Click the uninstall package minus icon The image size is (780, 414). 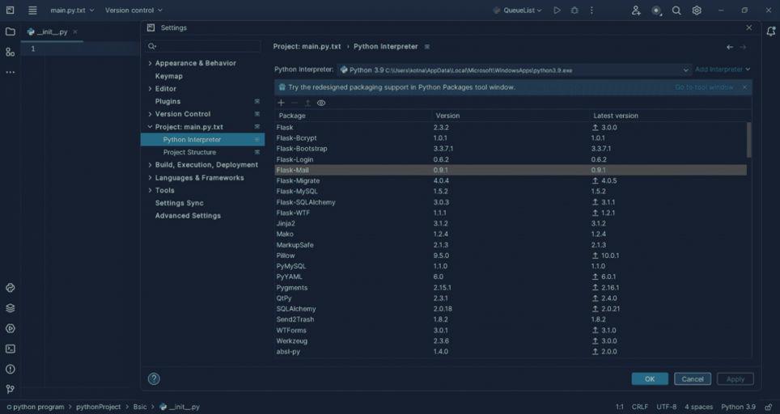pos(295,103)
